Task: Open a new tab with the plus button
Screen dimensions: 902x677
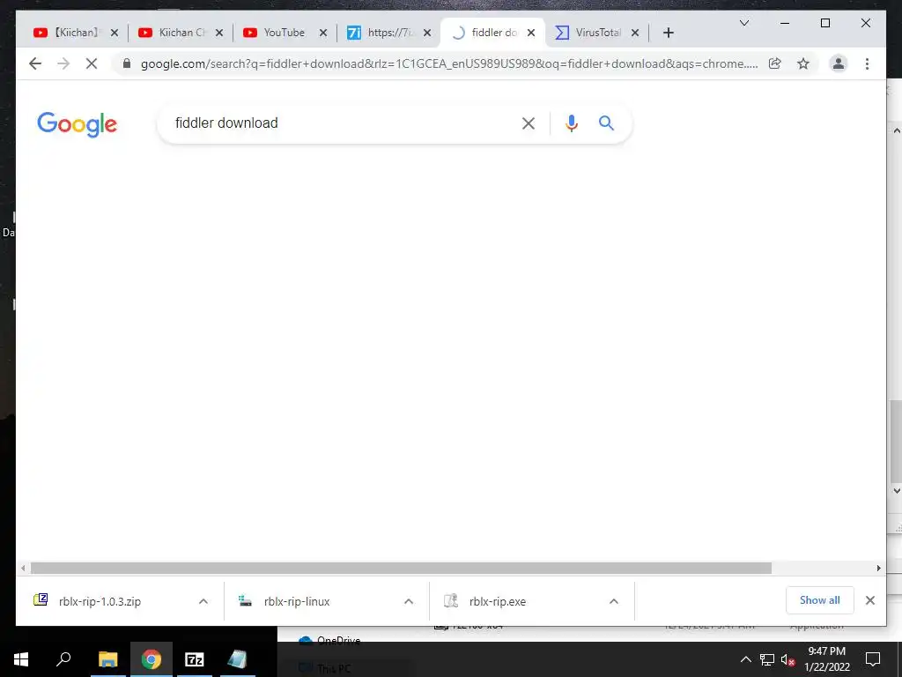Action: click(669, 33)
